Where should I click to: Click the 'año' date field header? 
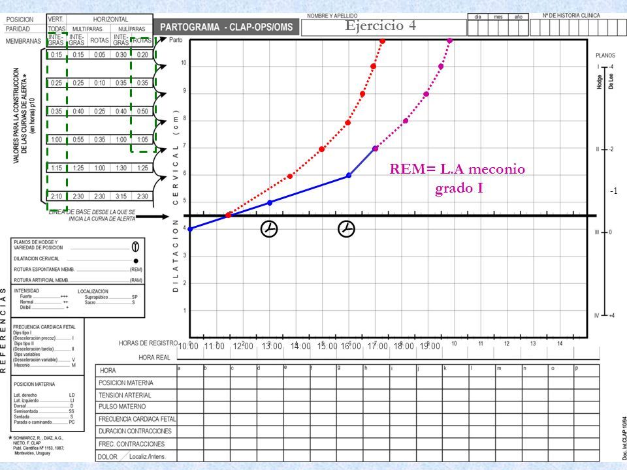(519, 17)
